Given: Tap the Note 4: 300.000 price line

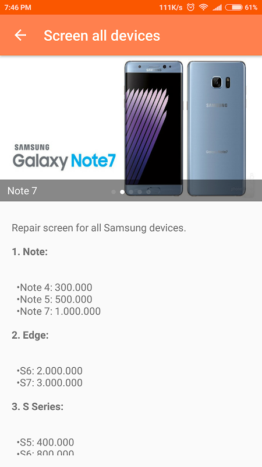Looking at the screenshot, I should (55, 287).
